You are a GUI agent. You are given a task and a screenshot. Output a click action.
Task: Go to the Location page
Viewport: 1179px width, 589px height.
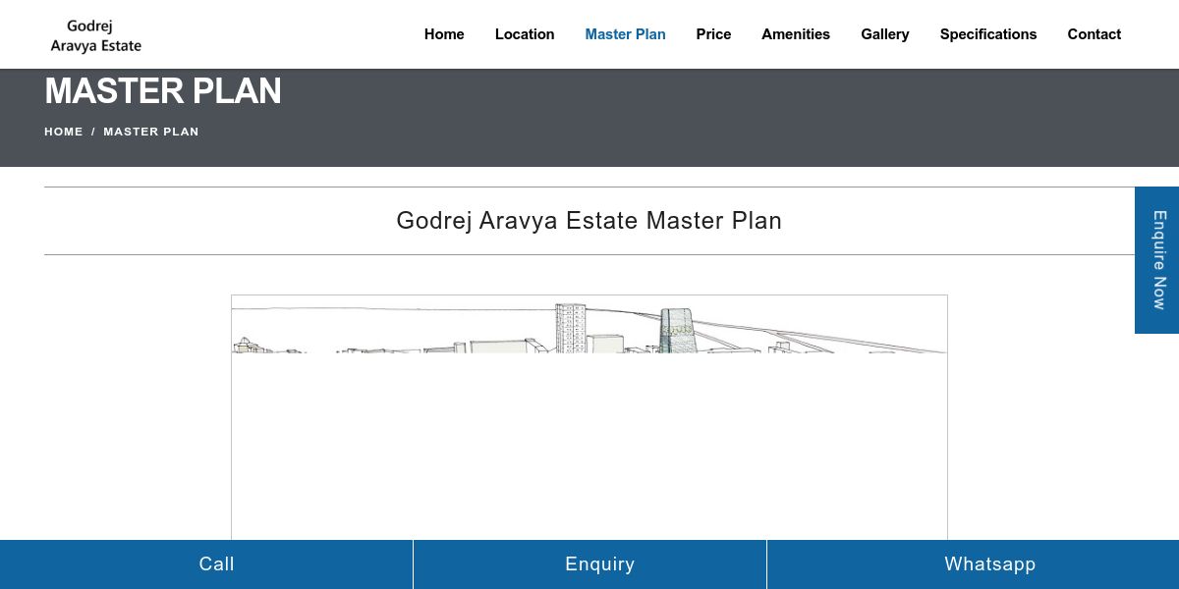525,34
